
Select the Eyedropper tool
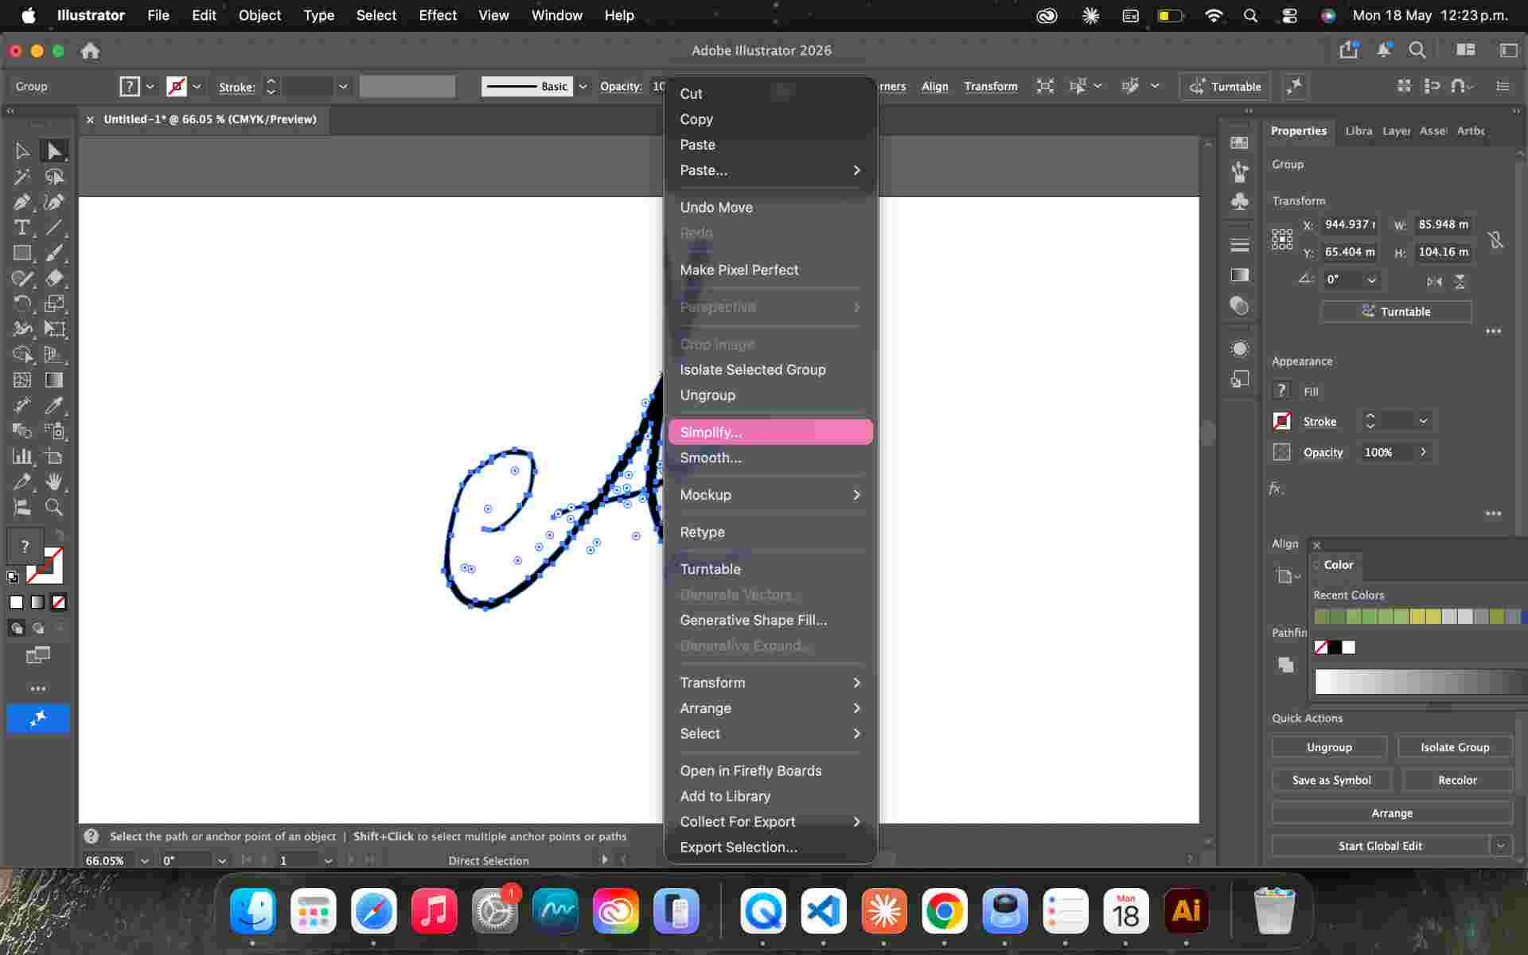tap(54, 406)
